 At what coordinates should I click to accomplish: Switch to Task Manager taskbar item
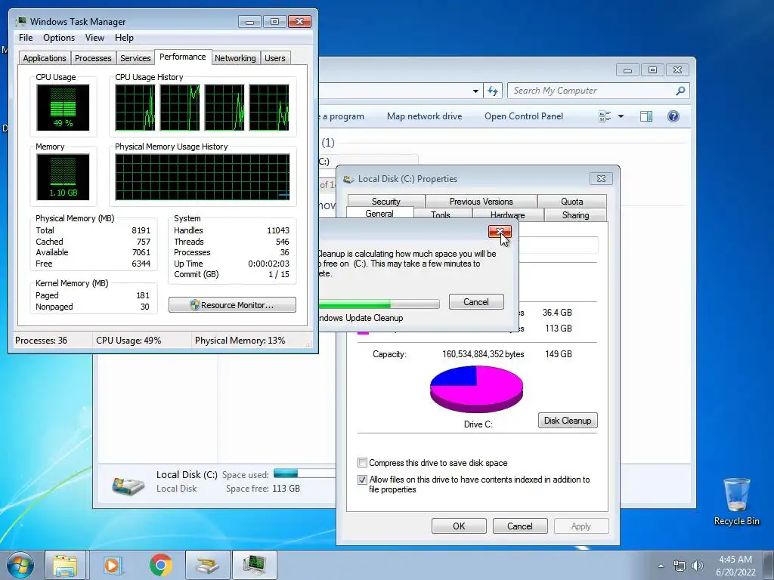254,565
